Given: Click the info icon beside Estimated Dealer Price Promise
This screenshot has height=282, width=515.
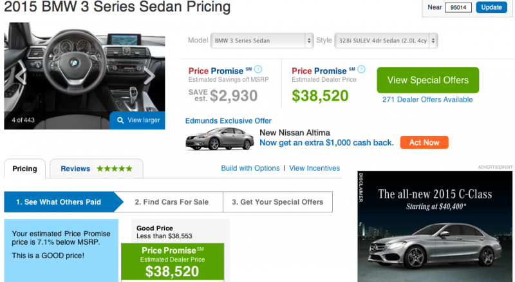Looking at the screenshot, I should (362, 70).
